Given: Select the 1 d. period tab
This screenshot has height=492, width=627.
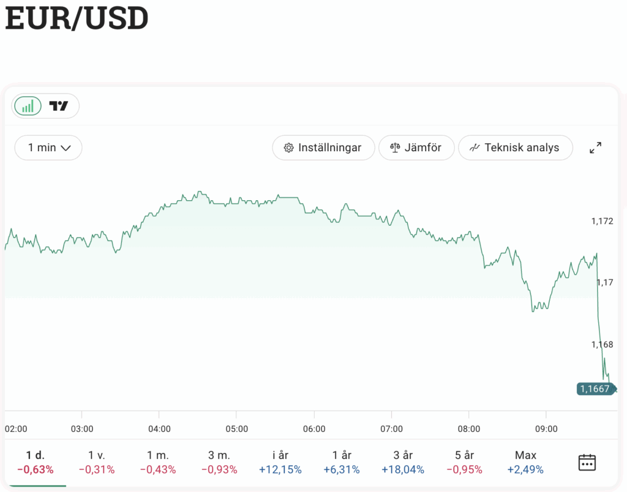Looking at the screenshot, I should [x=36, y=462].
